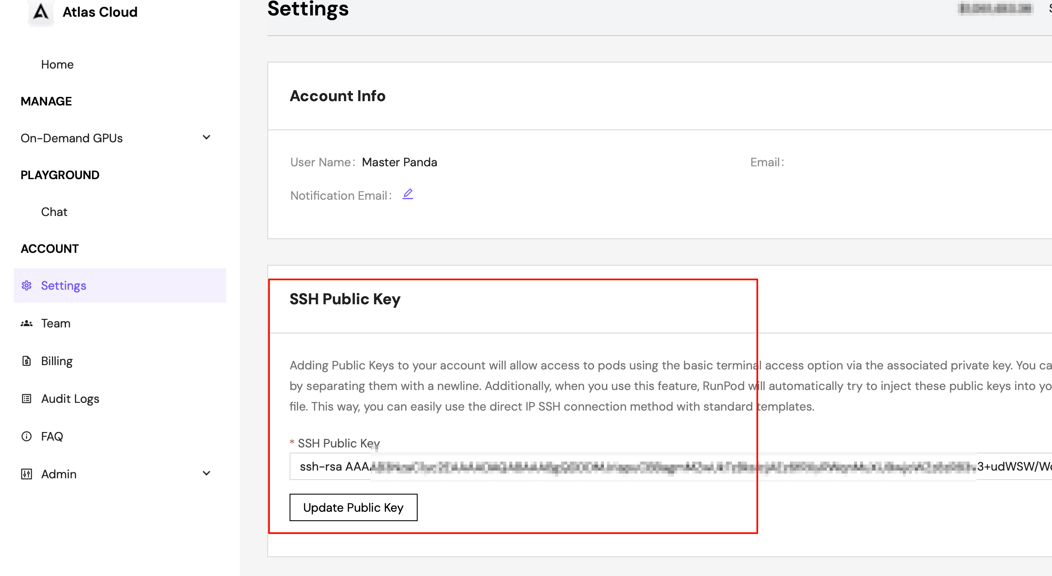Click the Team people icon
1052x576 pixels.
[x=27, y=324]
